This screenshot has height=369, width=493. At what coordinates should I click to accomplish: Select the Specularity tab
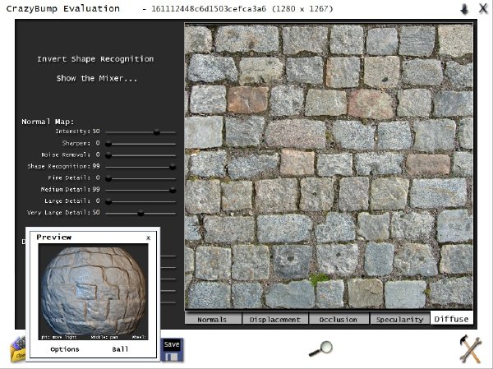399,319
